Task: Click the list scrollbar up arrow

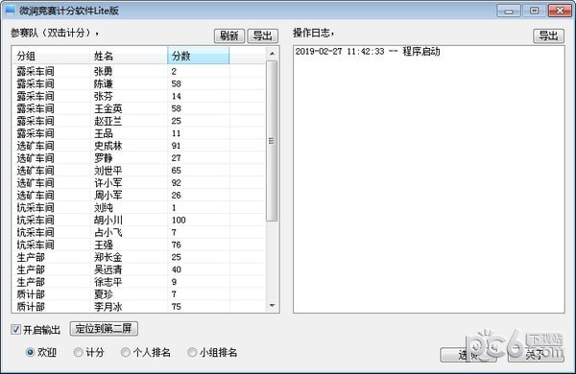Action: point(272,54)
